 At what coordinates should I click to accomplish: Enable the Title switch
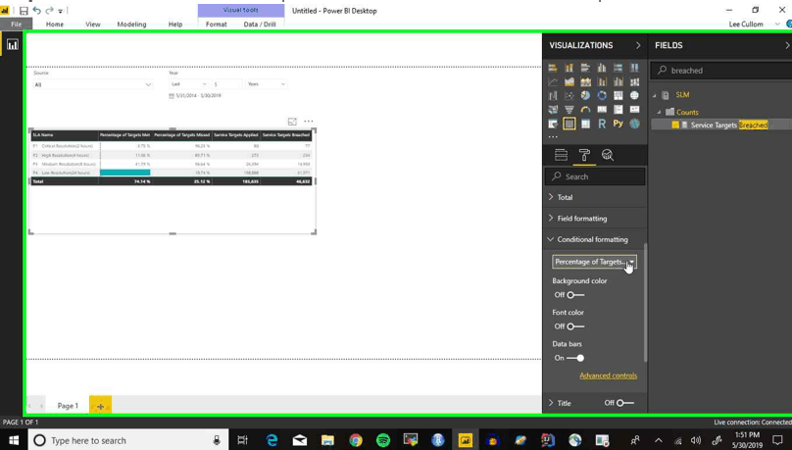(625, 403)
